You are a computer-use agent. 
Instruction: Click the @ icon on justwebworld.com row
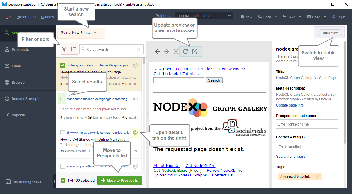(135, 133)
